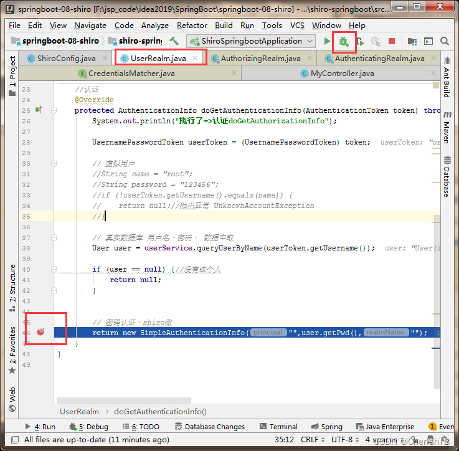Viewport: 459px width, 451px height.
Task: Switch to the AuthenticatingRealm.java tab
Action: [x=379, y=59]
